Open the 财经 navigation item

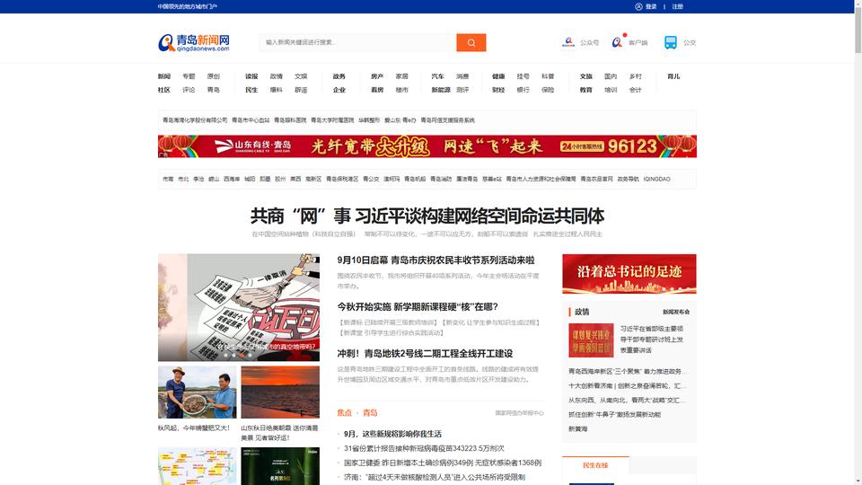(498, 90)
